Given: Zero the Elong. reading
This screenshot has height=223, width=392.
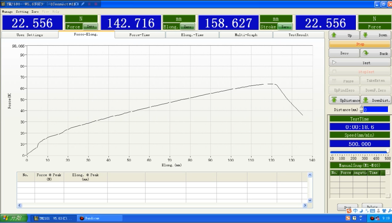Looking at the screenshot, I should tap(187, 27).
